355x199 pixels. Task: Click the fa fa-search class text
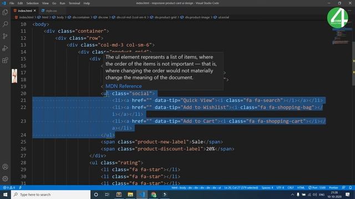coord(265,100)
